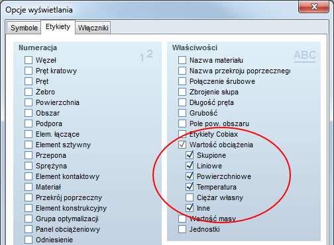Check the Grubość property option
The width and height of the screenshot is (334, 245).
[x=182, y=113]
